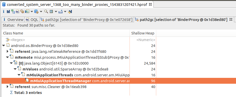This screenshot has height=97, width=236.
Task: Create a histogram from the toolbar
Action: tap(8, 11)
